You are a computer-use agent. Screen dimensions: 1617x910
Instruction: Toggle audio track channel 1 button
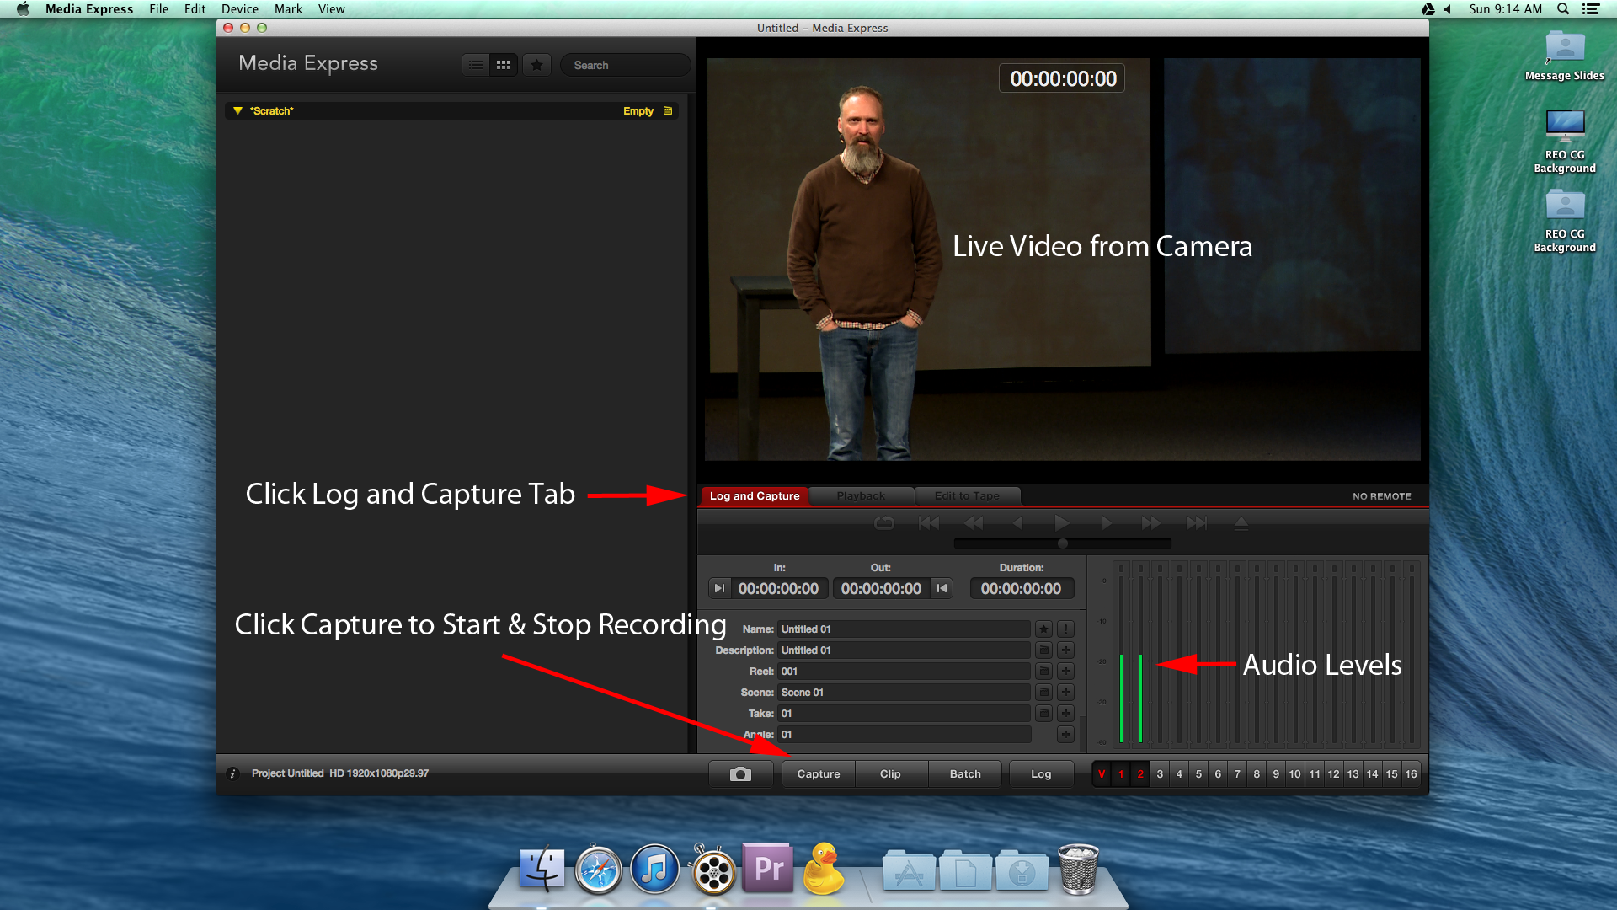[1121, 774]
